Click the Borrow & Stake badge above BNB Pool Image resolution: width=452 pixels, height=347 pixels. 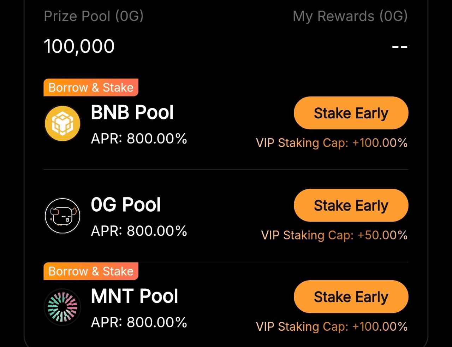coord(91,87)
